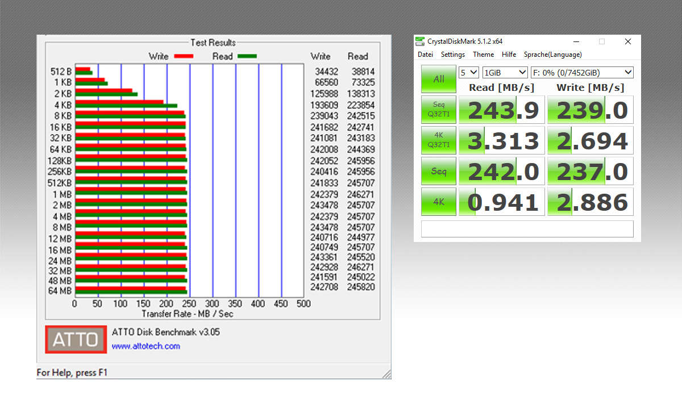The height and width of the screenshot is (409, 682).
Task: Minimize the CrystalDiskMark window
Action: click(x=576, y=41)
